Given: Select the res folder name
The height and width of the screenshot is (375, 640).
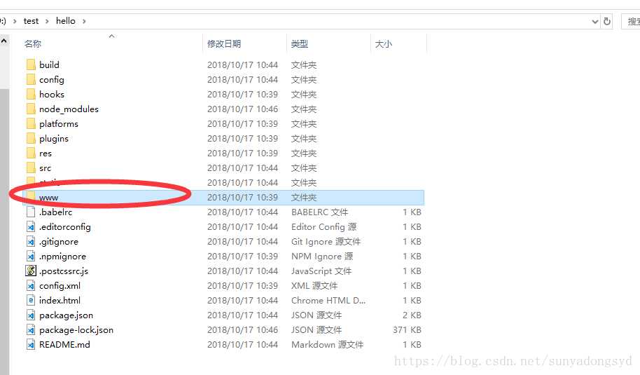Looking at the screenshot, I should point(46,154).
